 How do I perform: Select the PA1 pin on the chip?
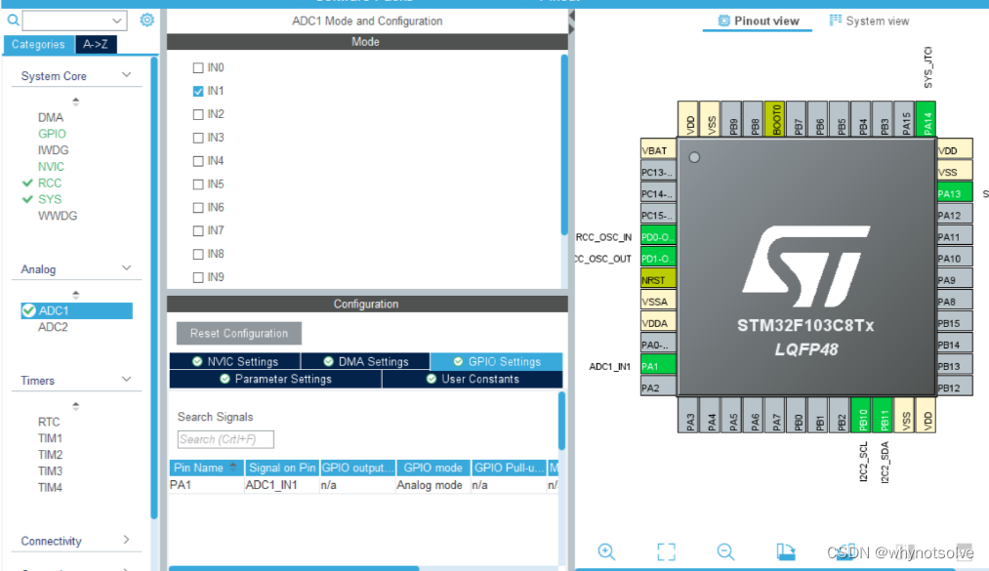click(658, 366)
